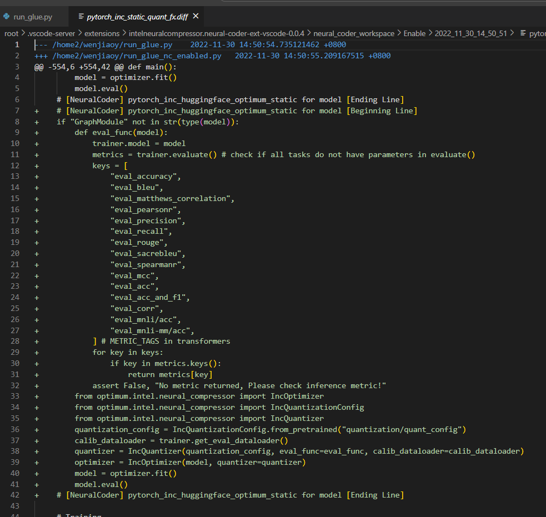Click the Python icon on run_glue.py tab
This screenshot has width=546, height=517.
click(7, 17)
